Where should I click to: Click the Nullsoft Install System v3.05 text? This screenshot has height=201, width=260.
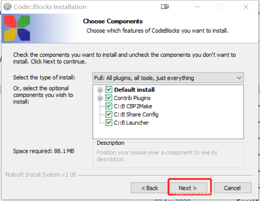tap(41, 175)
